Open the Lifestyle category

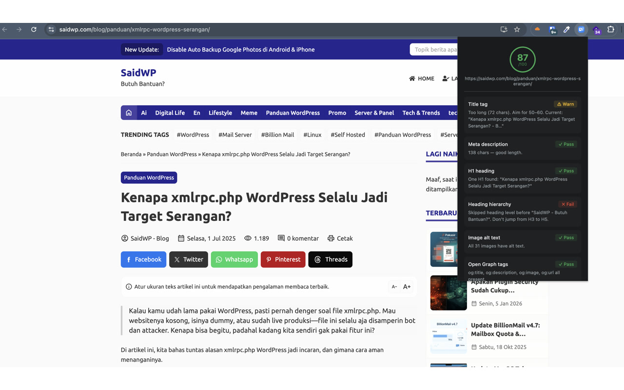click(220, 113)
